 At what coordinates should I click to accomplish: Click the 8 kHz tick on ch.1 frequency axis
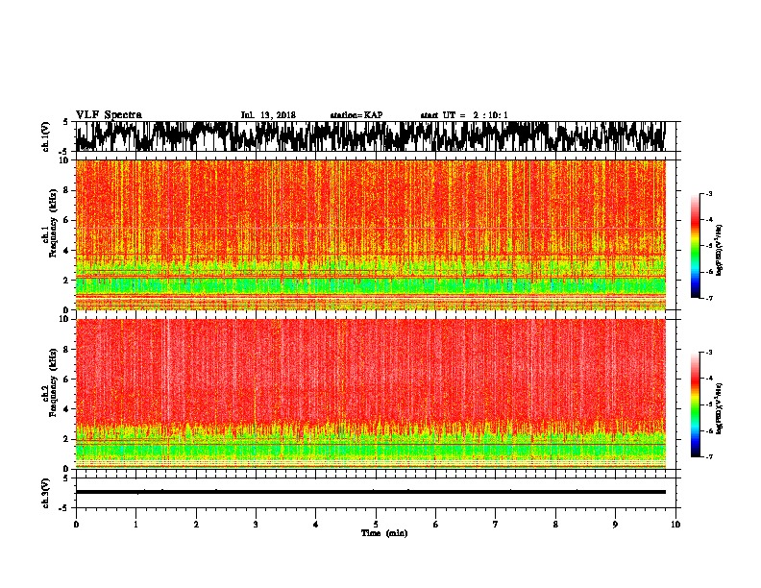(x=67, y=190)
